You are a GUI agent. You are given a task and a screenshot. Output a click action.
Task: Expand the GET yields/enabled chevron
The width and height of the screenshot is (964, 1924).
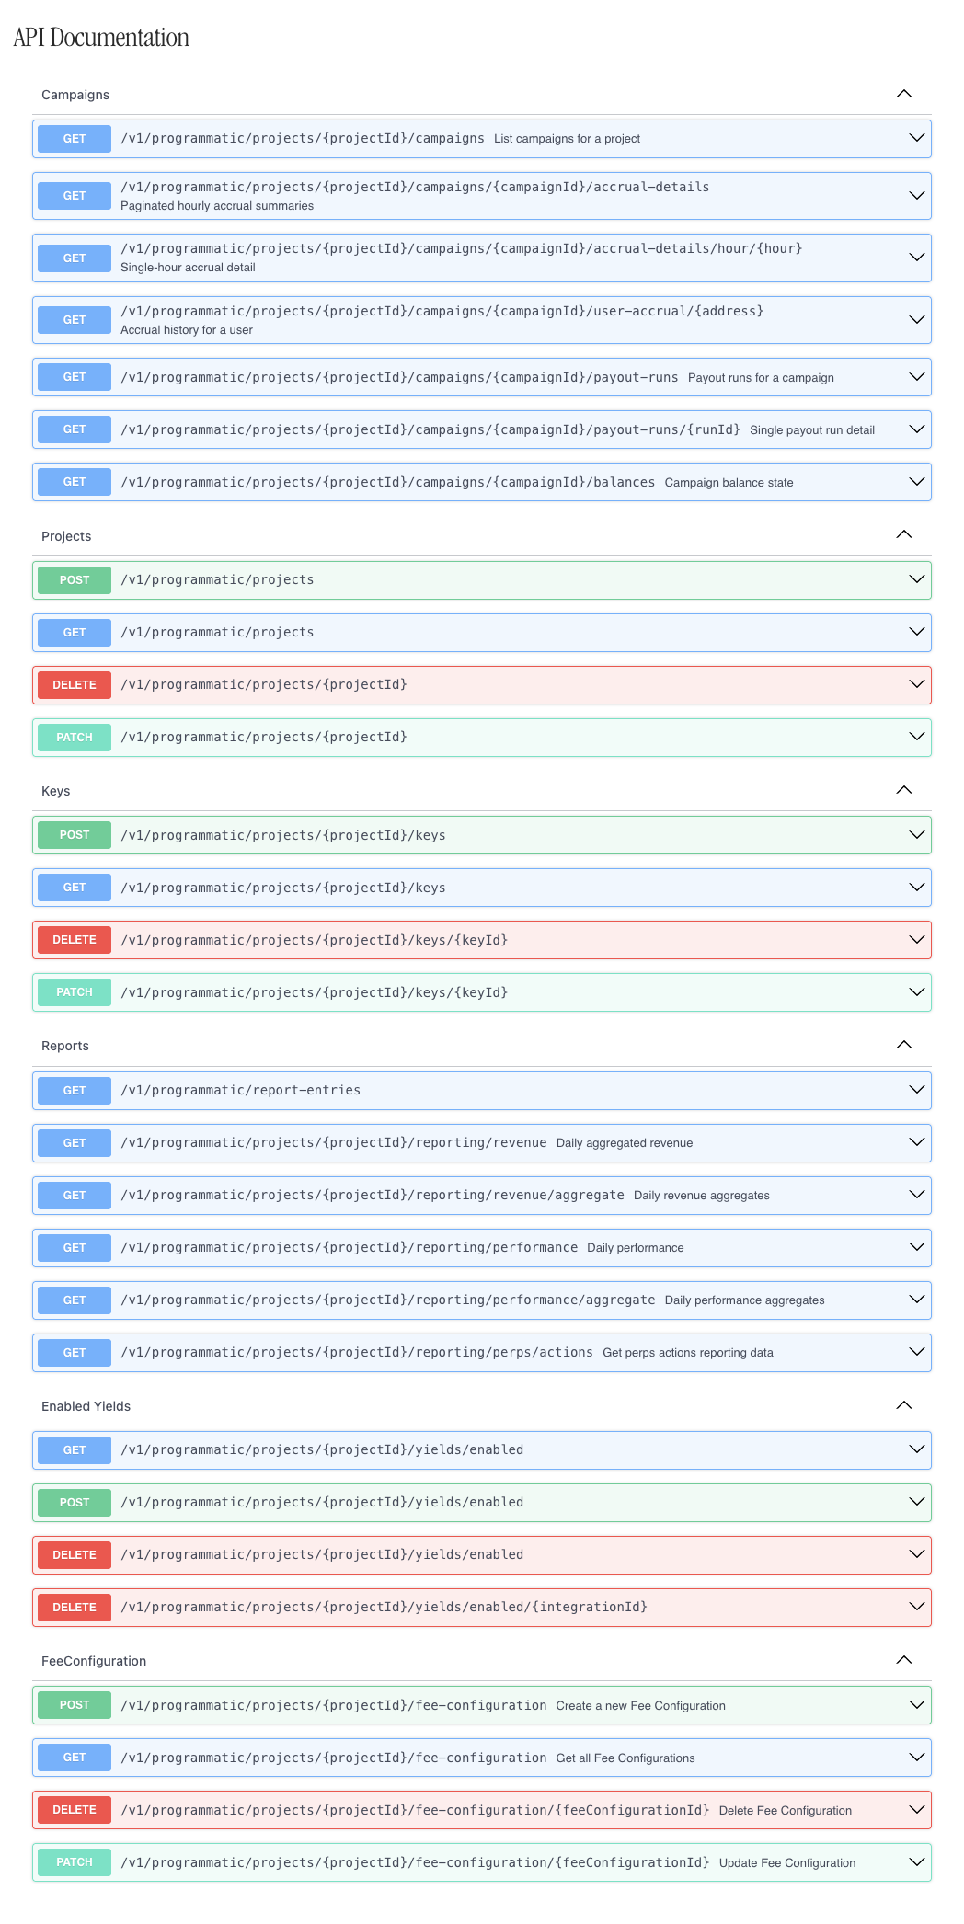pyautogui.click(x=917, y=1449)
